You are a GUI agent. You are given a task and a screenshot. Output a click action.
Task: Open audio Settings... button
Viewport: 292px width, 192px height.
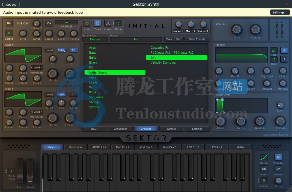pos(280,12)
